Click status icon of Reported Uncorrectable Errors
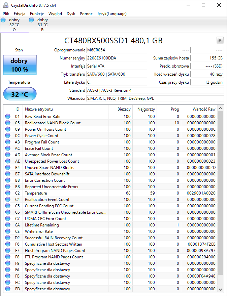The image size is (227, 296). [x=8, y=186]
